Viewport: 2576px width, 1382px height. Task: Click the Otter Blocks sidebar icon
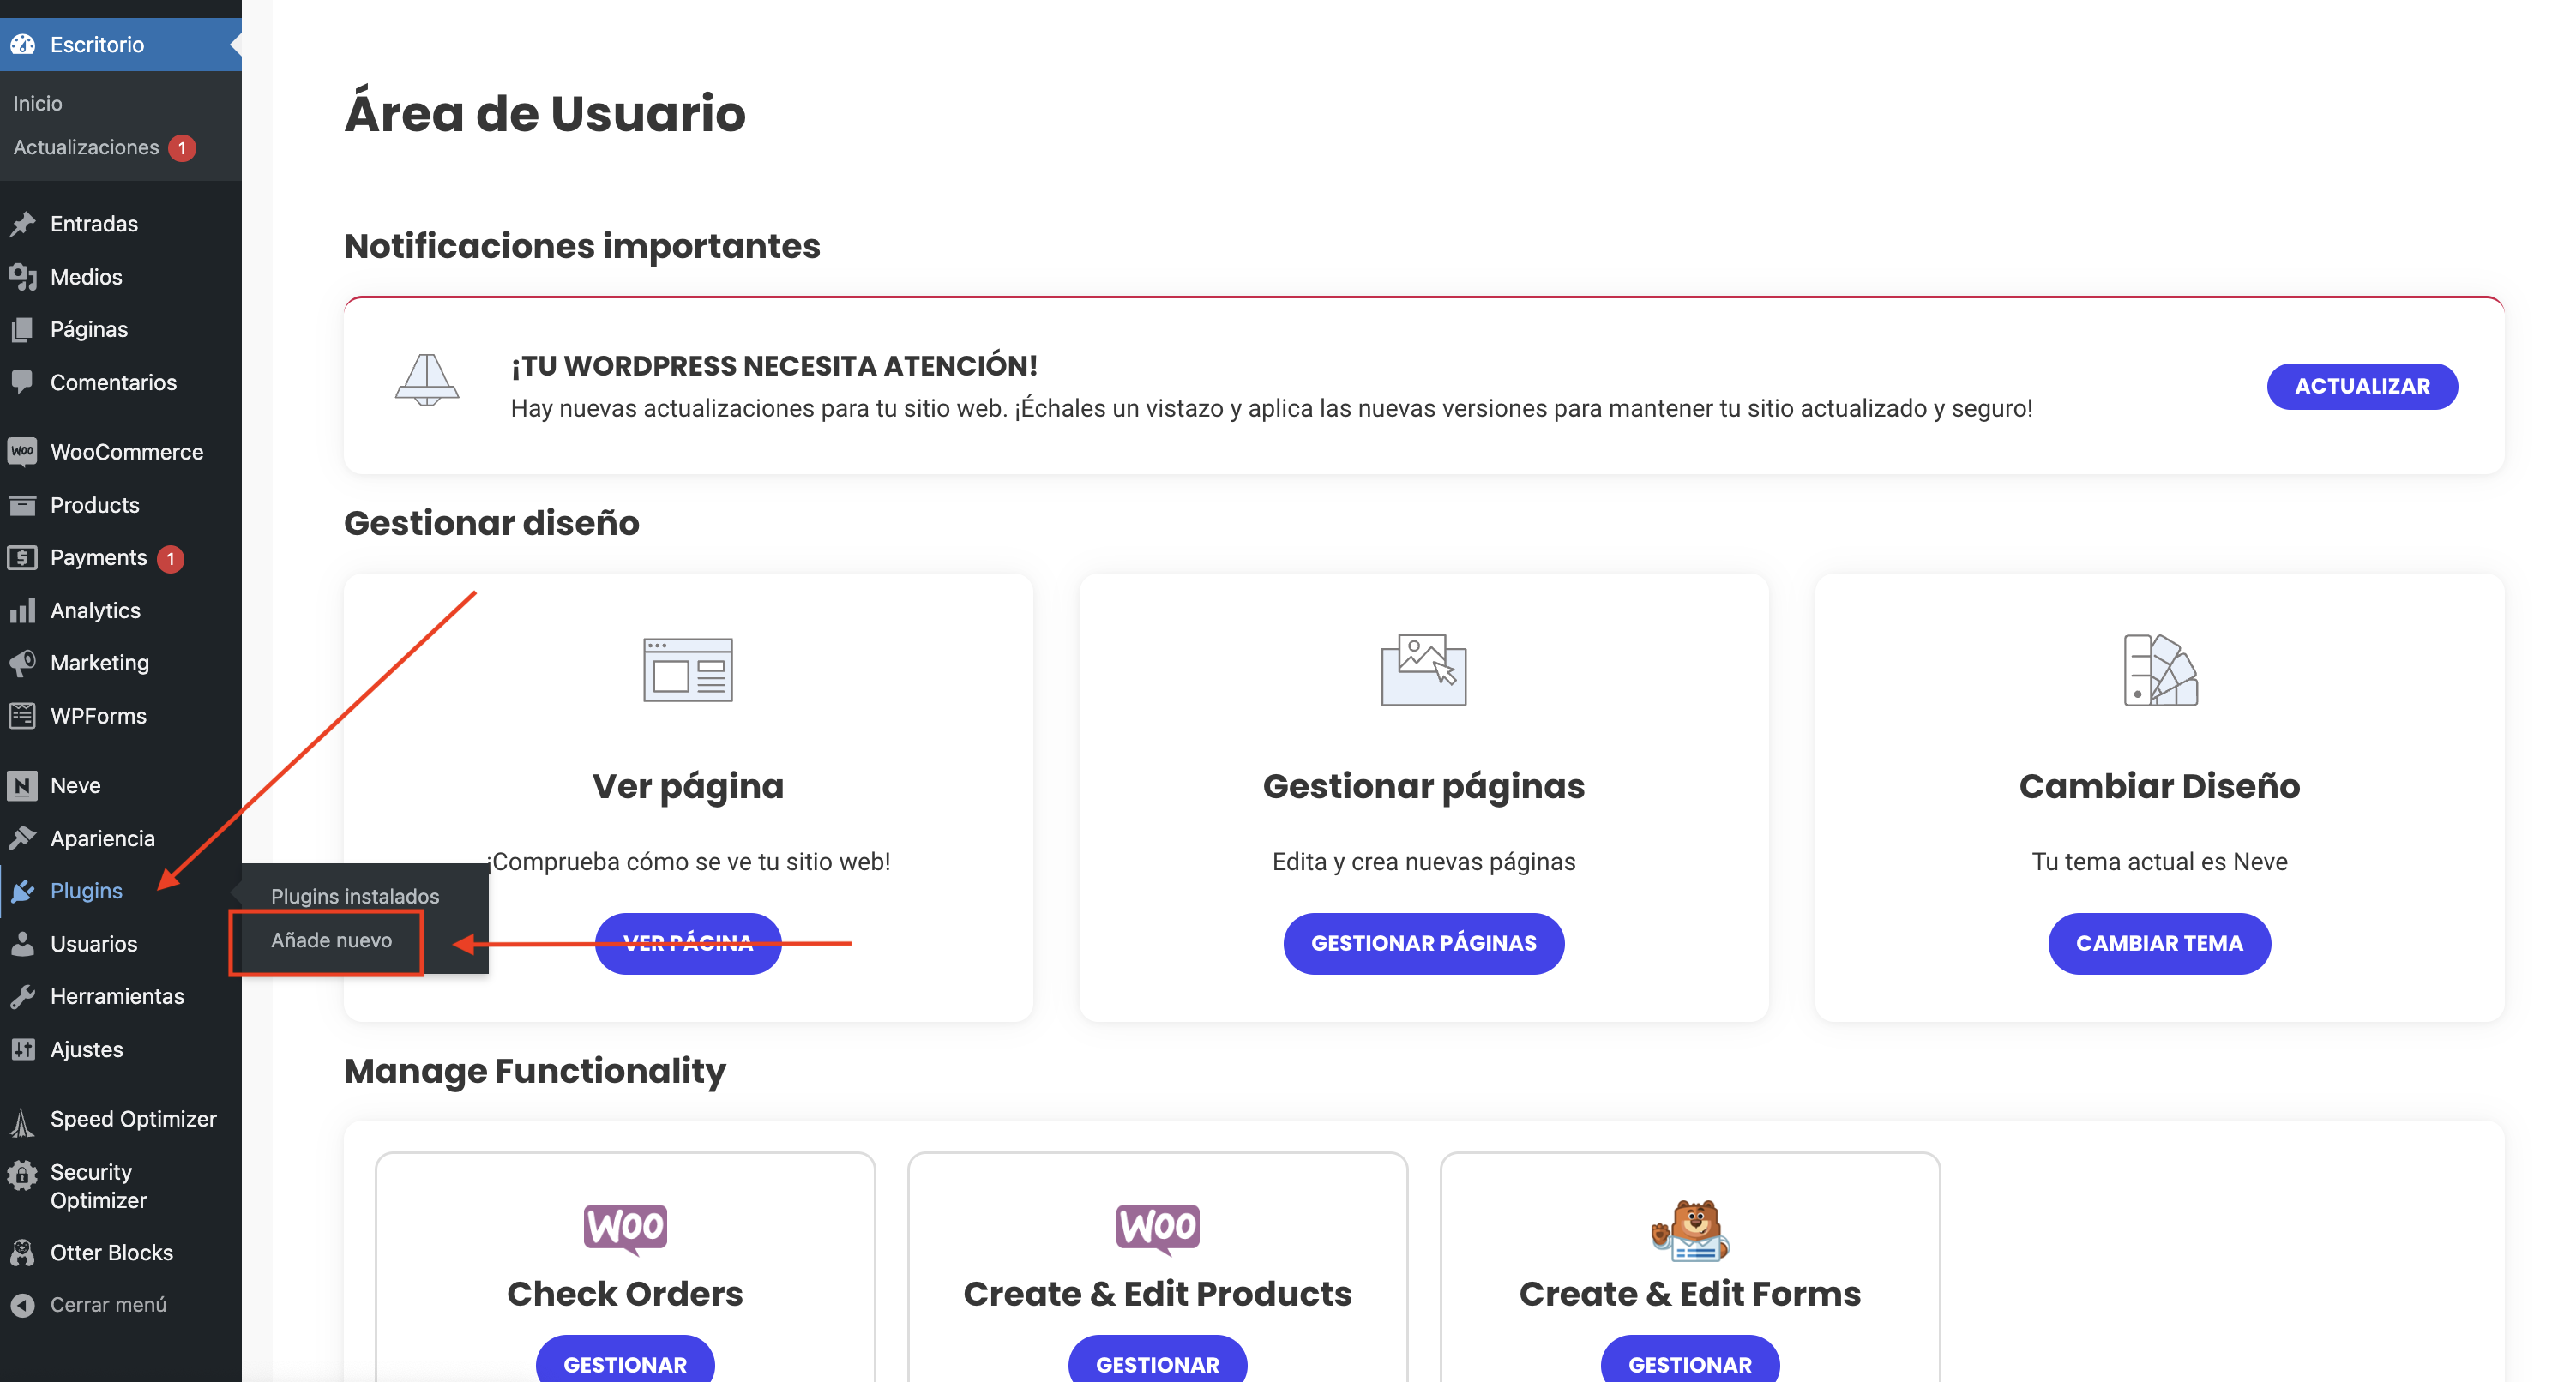[x=22, y=1252]
